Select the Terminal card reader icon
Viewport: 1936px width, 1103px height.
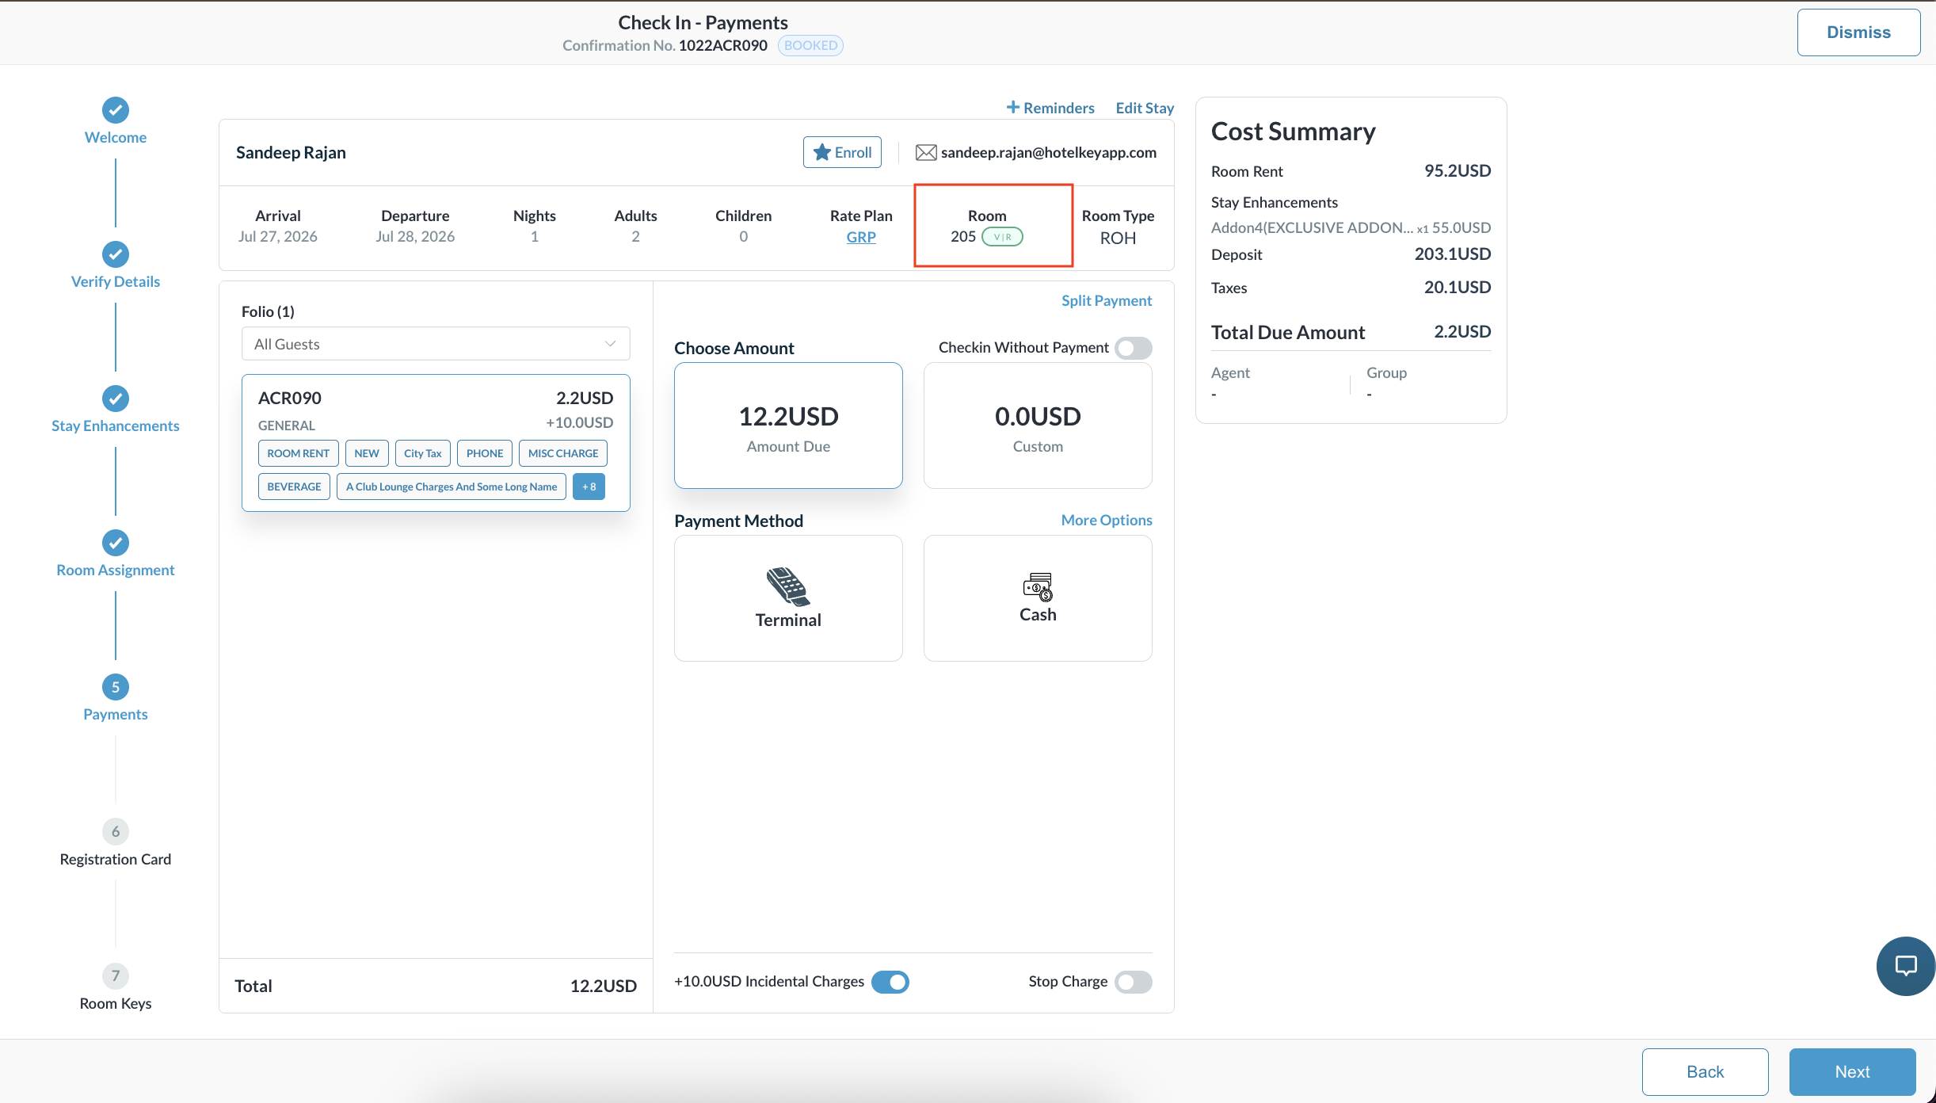coord(787,586)
